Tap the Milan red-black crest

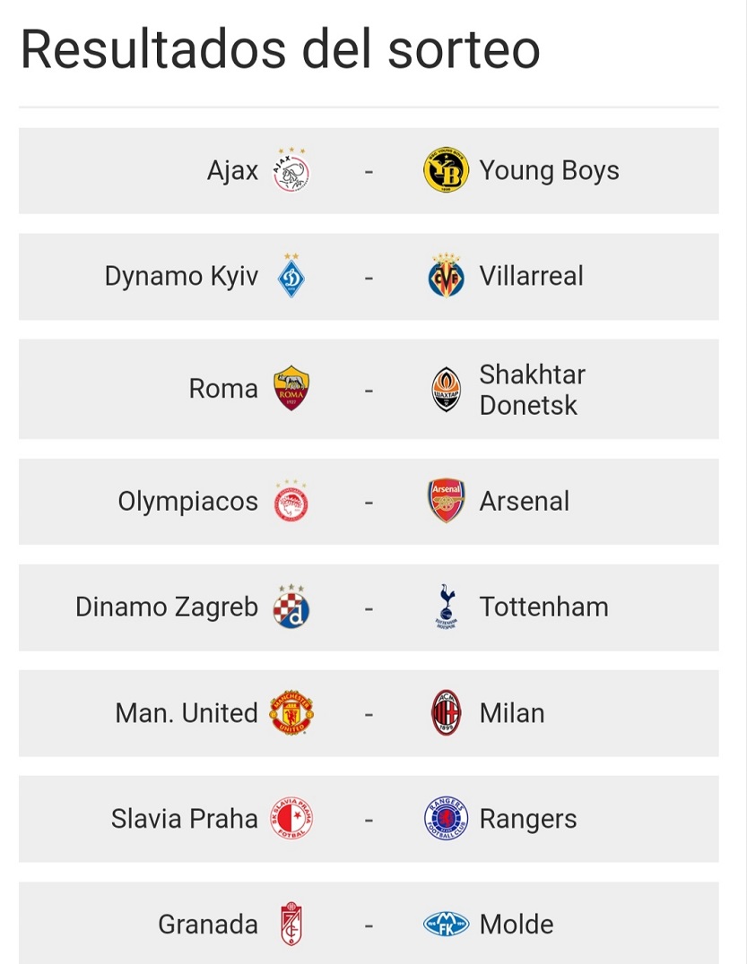(446, 713)
